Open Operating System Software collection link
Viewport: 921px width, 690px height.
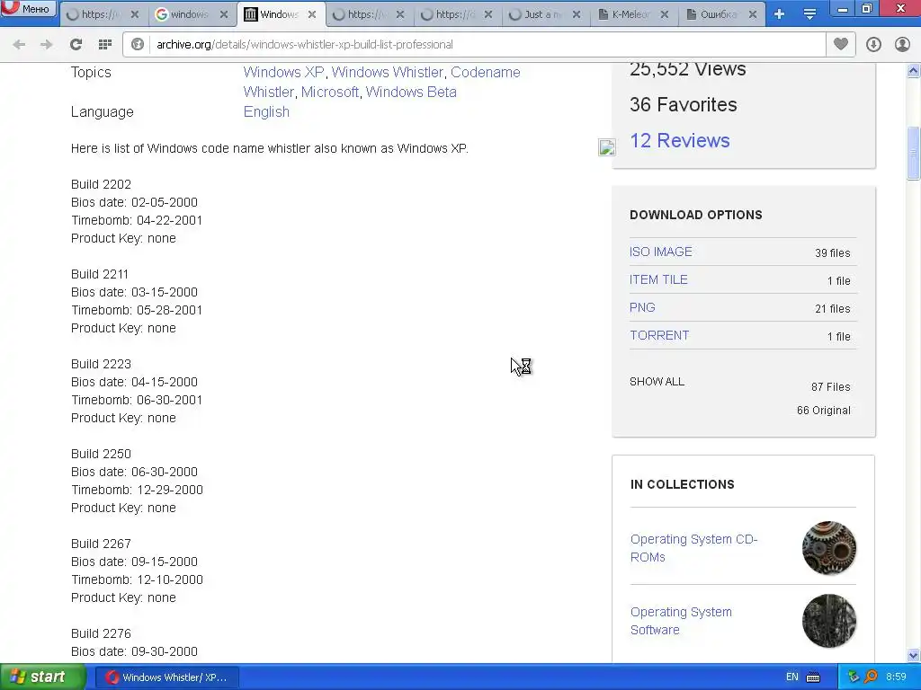(681, 621)
